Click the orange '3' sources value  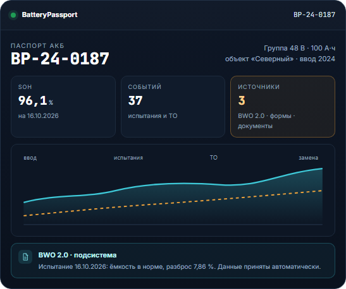click(x=242, y=100)
